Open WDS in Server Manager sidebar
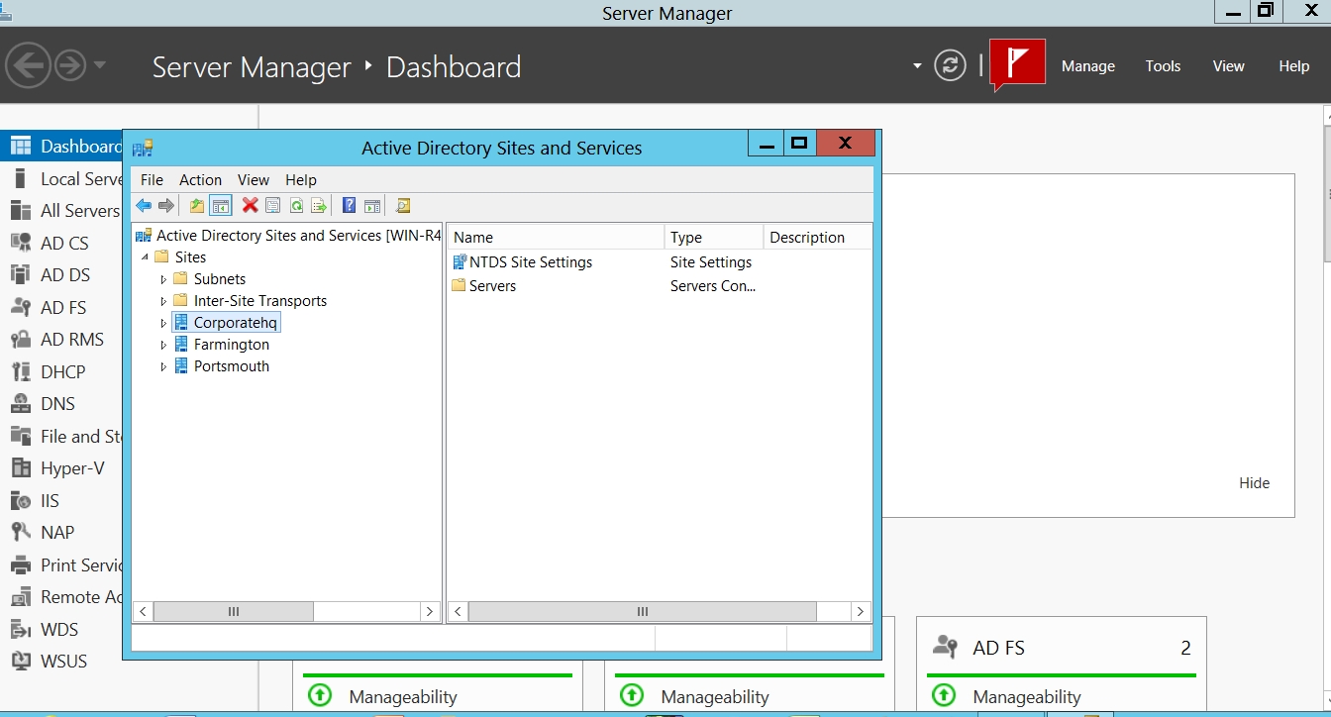The width and height of the screenshot is (1331, 717). tap(58, 629)
